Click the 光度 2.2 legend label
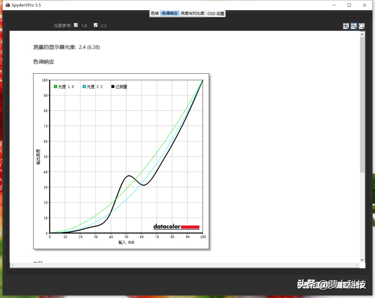Viewport: 375px width, 298px height. coord(95,87)
